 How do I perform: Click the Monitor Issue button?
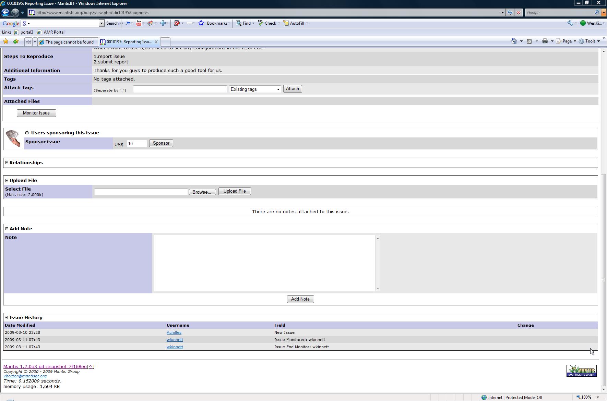36,113
